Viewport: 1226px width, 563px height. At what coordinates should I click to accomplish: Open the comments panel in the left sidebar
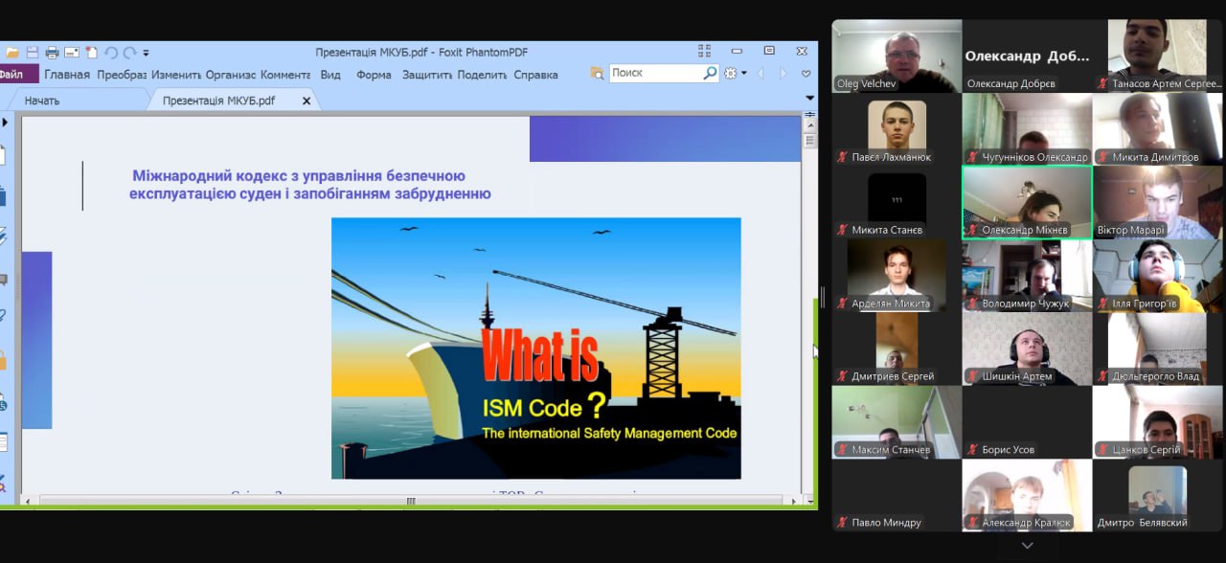[3, 280]
